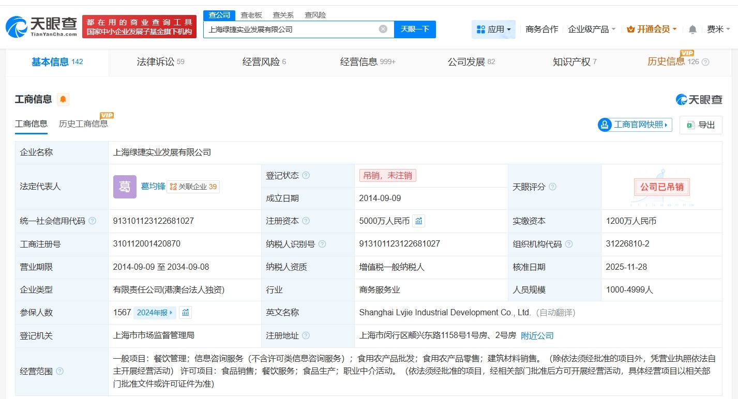Switch to the 知识产权 tab
Image resolution: width=738 pixels, height=399 pixels.
click(x=570, y=61)
